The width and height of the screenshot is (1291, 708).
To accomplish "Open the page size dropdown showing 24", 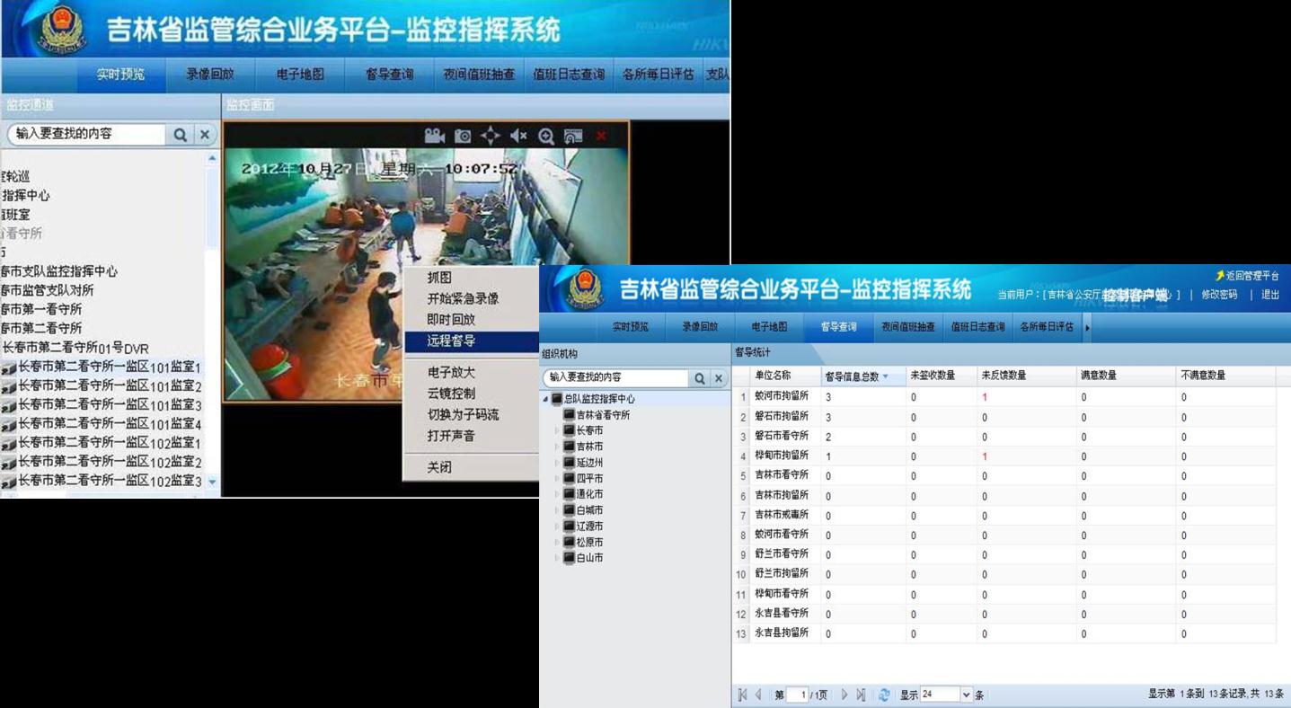I will coord(967,695).
